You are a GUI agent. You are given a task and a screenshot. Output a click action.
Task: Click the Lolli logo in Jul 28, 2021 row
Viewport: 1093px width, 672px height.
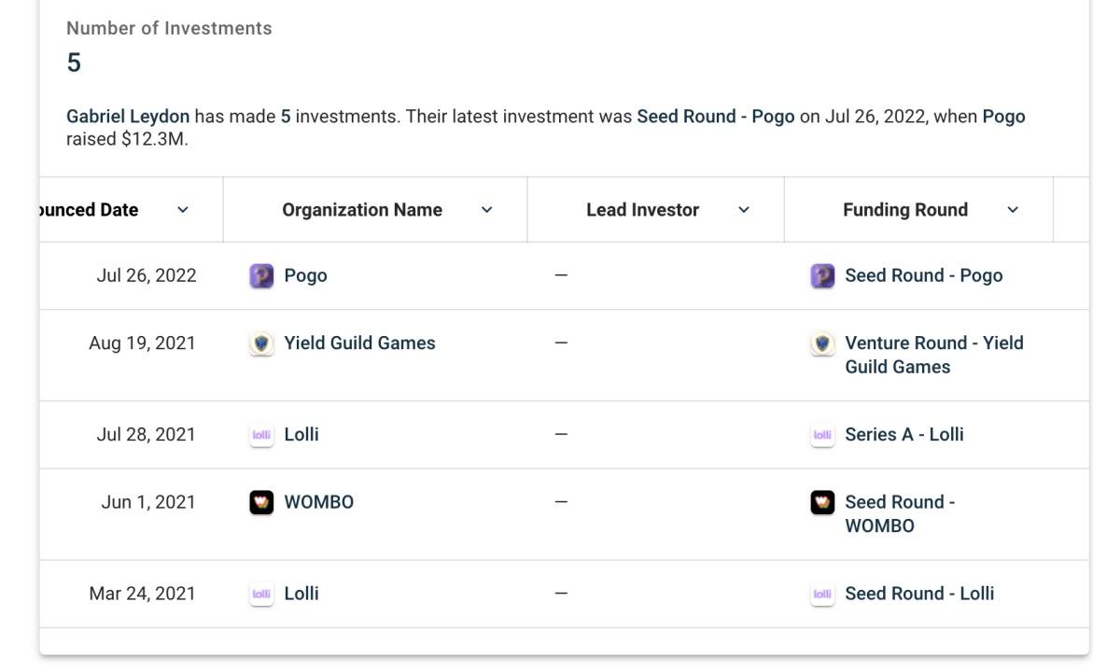[261, 435]
